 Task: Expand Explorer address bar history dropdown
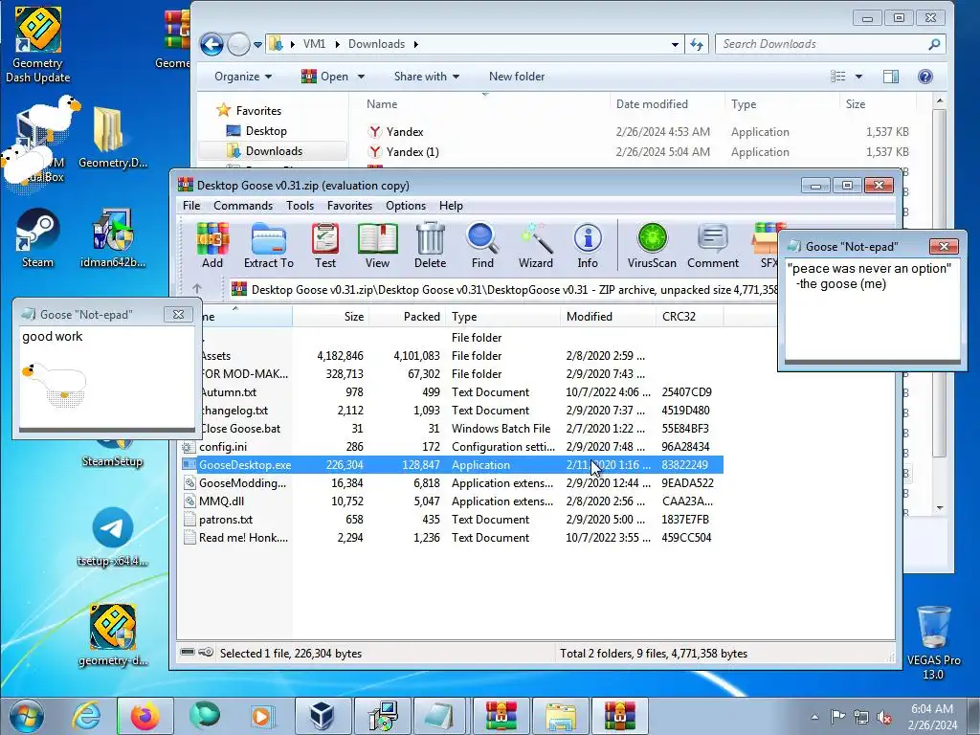point(675,44)
